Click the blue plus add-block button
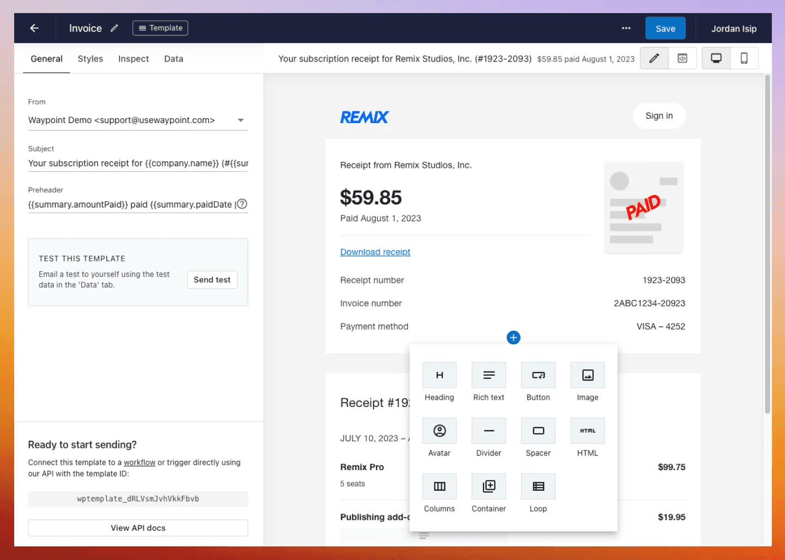The height and width of the screenshot is (560, 785). [514, 338]
